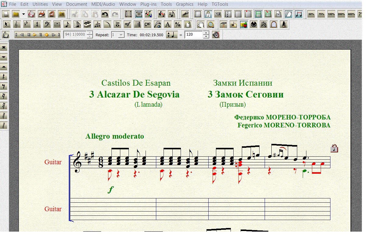
Task: Choose the Time Signature tool
Action: tap(37, 24)
